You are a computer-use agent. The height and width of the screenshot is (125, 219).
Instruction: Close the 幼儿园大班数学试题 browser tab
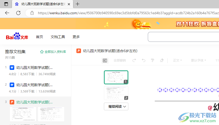coord(69,4)
